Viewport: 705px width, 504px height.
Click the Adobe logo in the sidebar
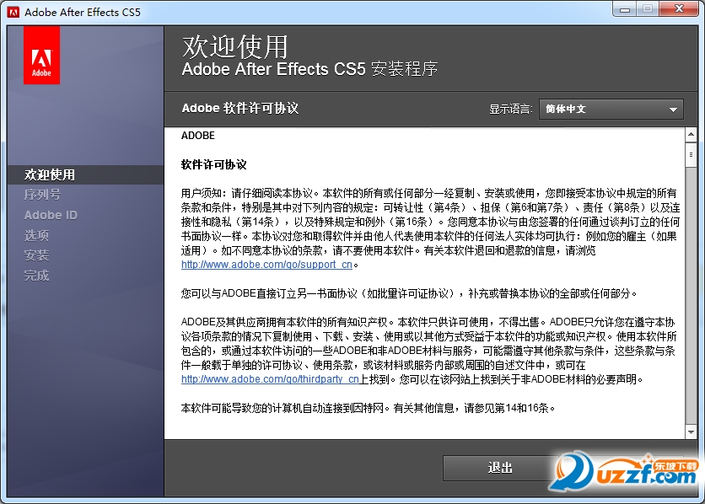point(41,55)
